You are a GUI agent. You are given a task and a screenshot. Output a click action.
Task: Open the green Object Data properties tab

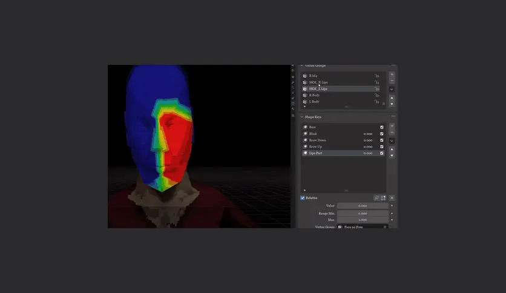[293, 104]
